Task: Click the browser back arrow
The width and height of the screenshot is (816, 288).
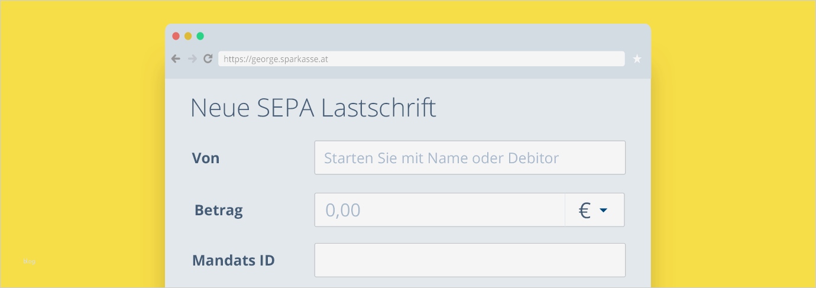Action: [x=176, y=59]
